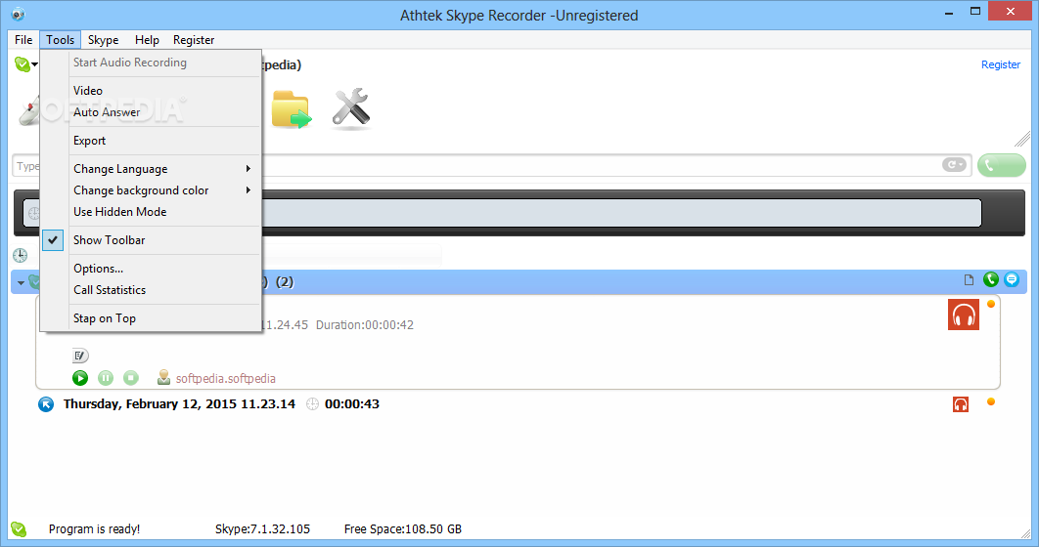Image resolution: width=1039 pixels, height=547 pixels.
Task: Open the Skype status dropdown icon
Action: point(25,64)
